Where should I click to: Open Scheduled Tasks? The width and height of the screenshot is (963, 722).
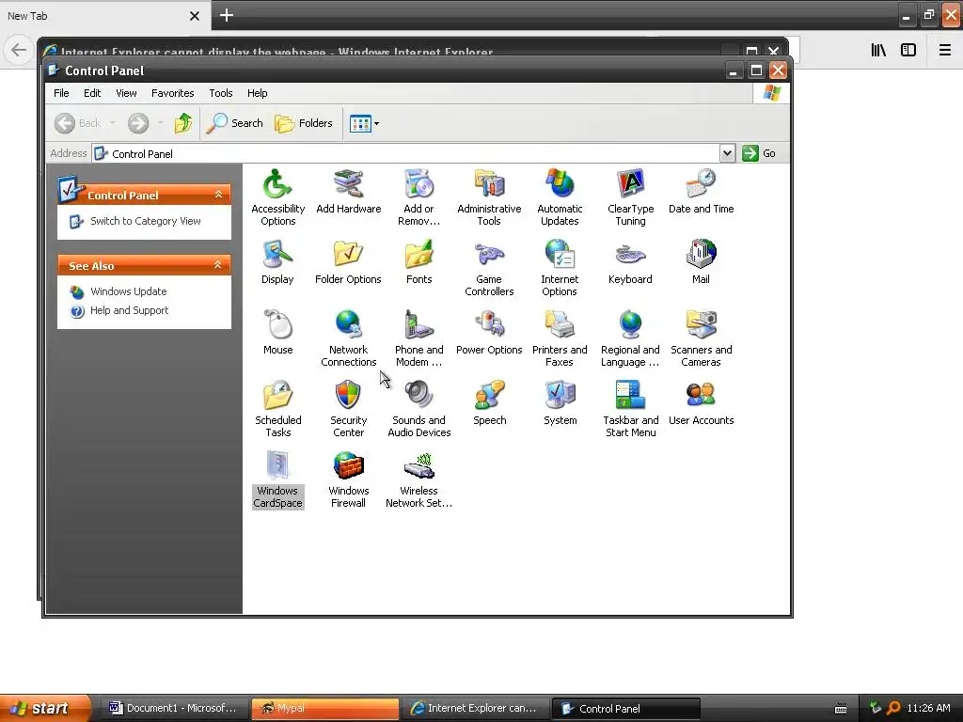click(277, 410)
